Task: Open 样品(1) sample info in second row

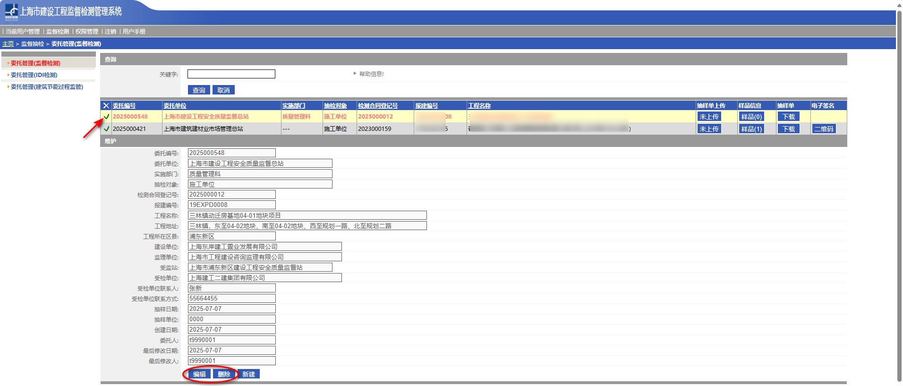Action: tap(751, 129)
